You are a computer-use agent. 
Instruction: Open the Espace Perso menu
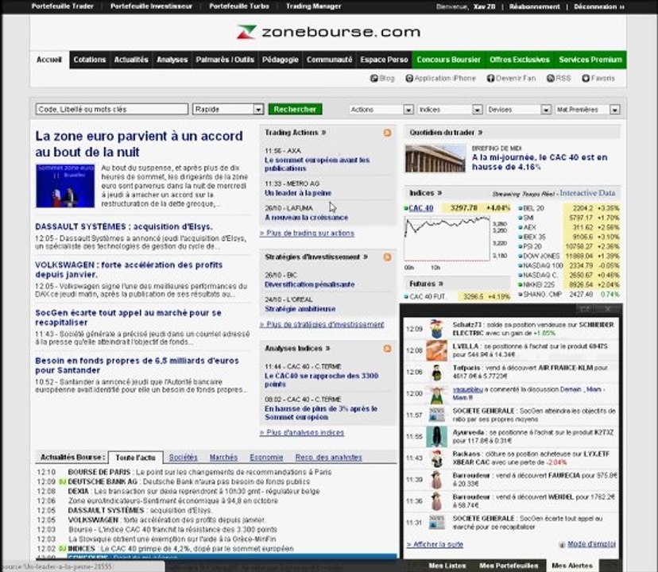click(384, 60)
